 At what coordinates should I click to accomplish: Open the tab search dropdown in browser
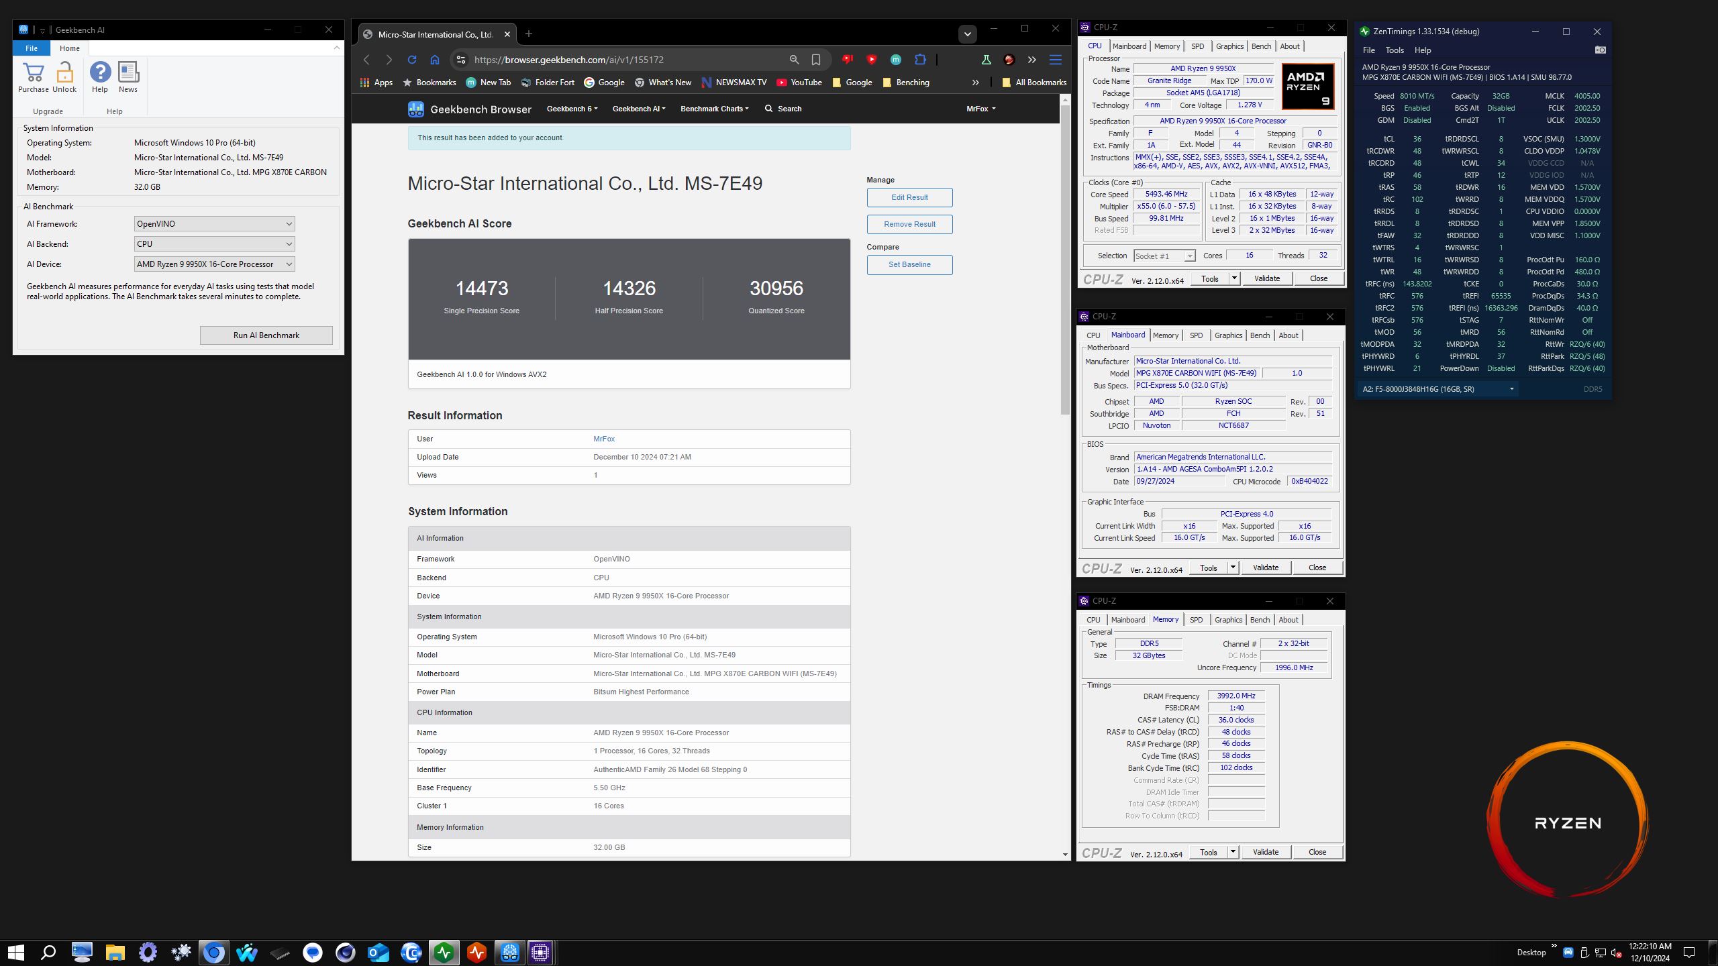[x=967, y=34]
